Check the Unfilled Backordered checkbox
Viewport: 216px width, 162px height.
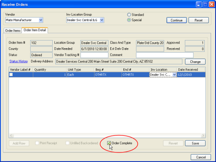coord(67,143)
